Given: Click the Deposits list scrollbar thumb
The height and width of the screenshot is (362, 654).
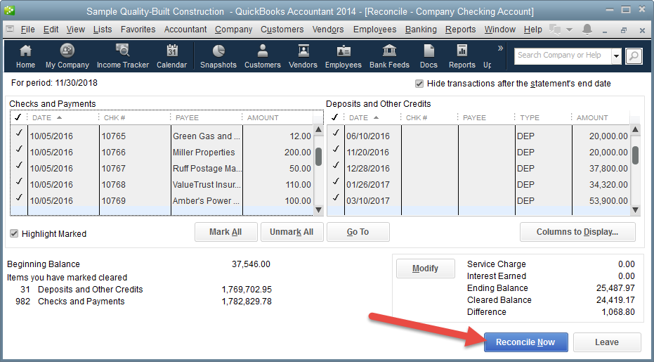Looking at the screenshot, I should point(635,155).
